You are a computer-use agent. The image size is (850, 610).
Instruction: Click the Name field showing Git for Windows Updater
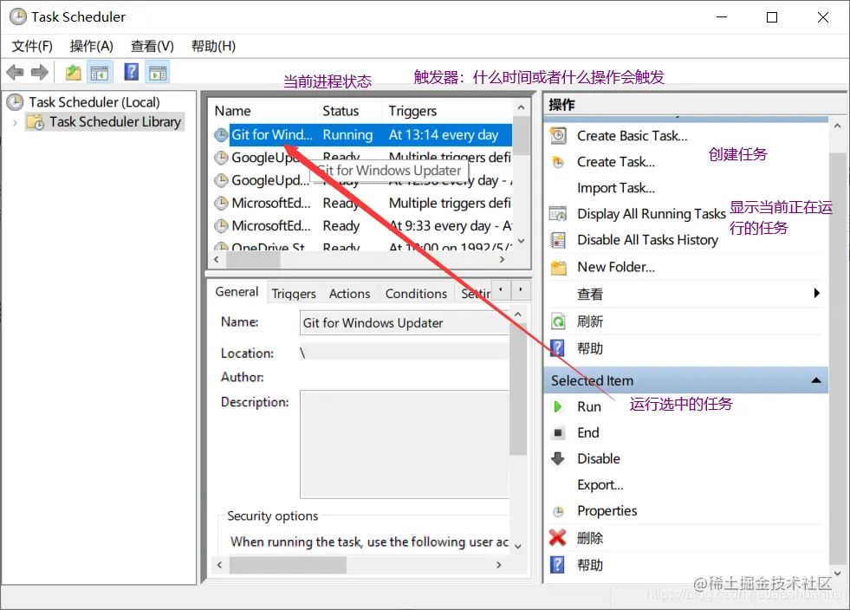[x=405, y=323]
